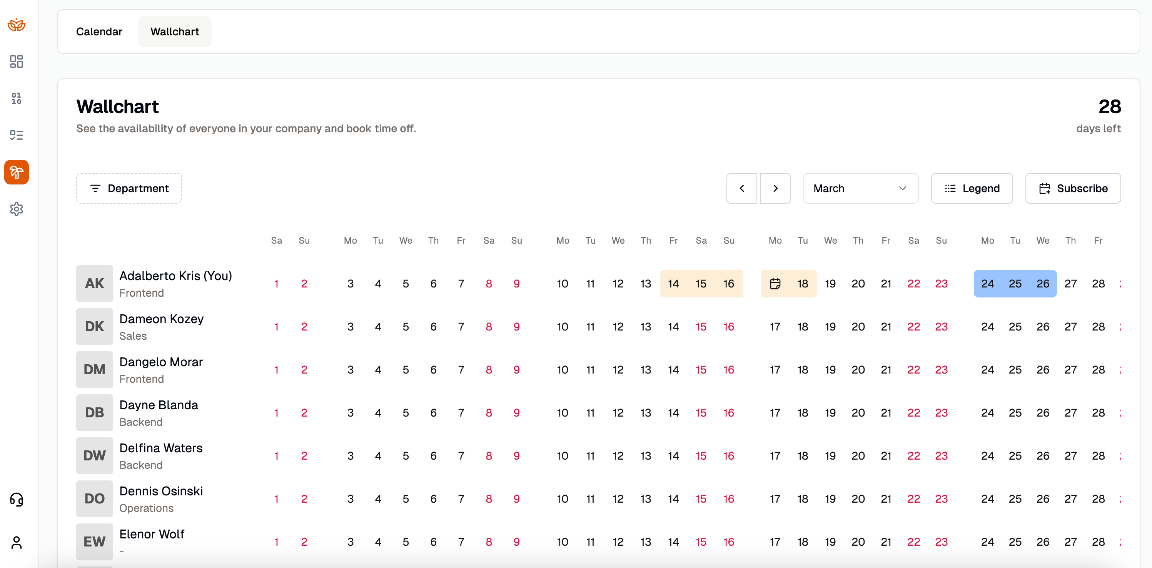Click Operations department under Dennis Osinski
The width and height of the screenshot is (1152, 568).
[146, 508]
